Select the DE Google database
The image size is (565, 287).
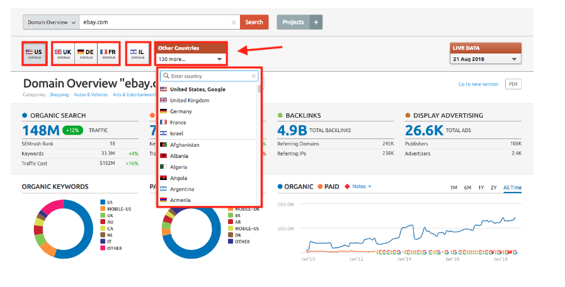tap(86, 53)
